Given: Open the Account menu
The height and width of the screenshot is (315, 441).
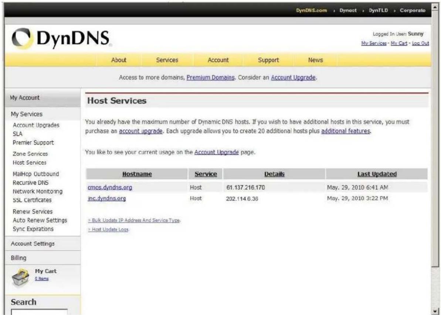Looking at the screenshot, I should pos(218,60).
